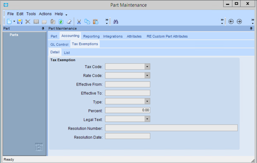Open the dropdown arrow beside New
The image size is (257, 163).
(x=14, y=21)
